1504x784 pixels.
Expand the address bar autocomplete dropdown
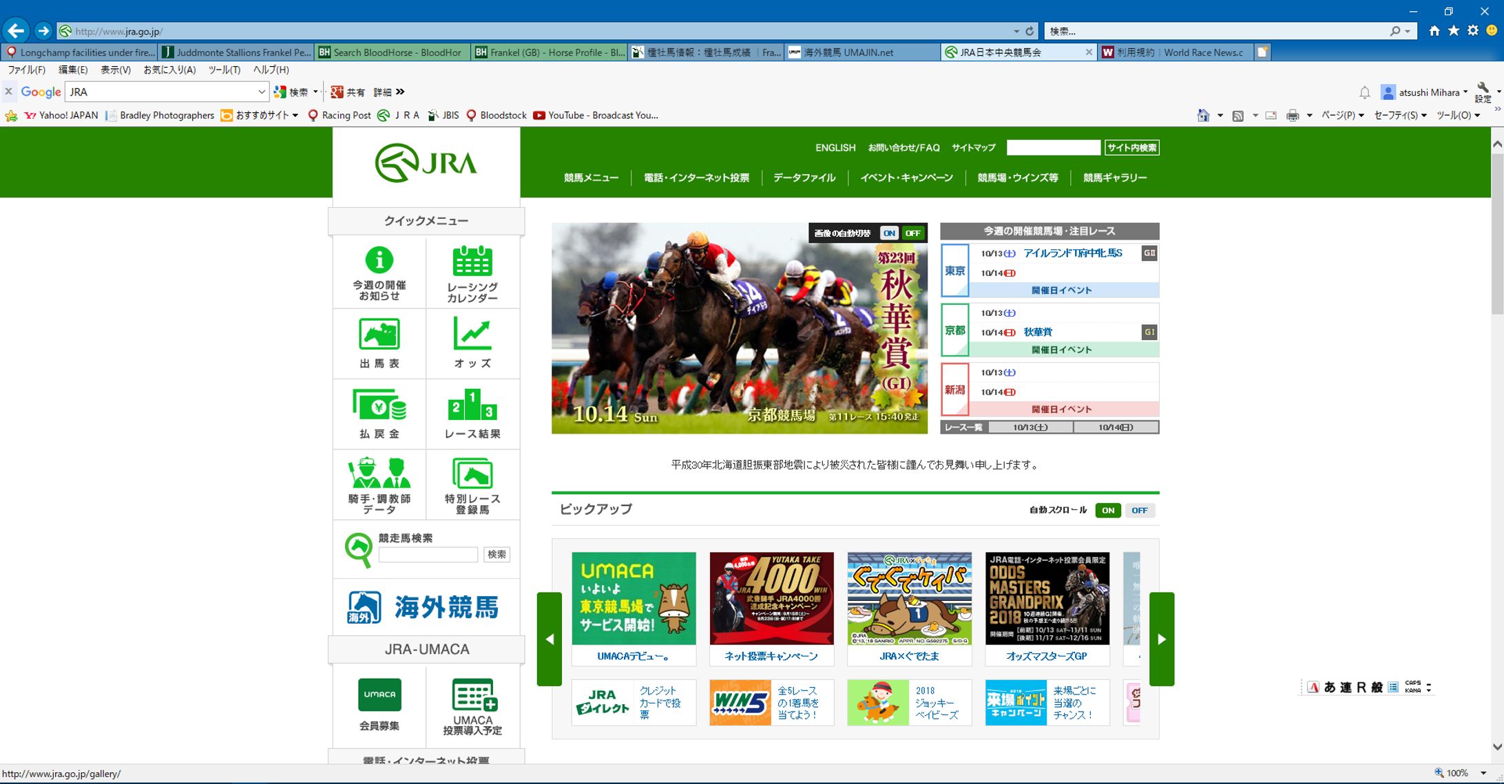click(x=1015, y=30)
